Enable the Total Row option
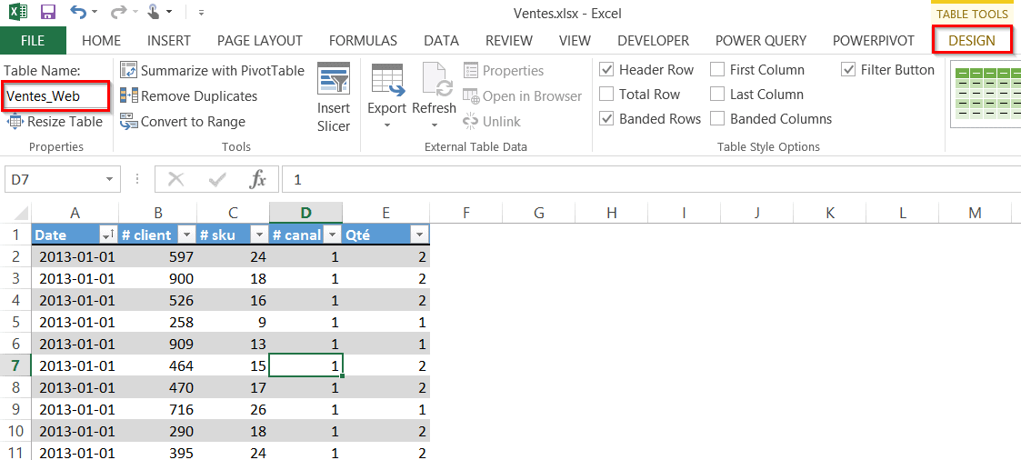 (x=607, y=95)
